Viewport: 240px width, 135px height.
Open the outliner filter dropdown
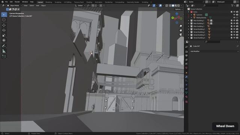[233, 6]
